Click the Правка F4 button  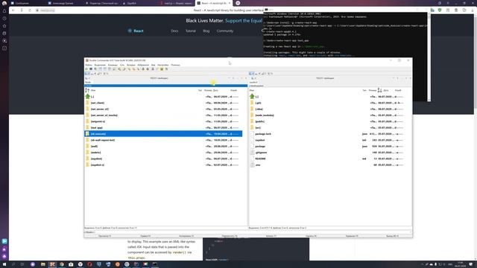point(145,236)
